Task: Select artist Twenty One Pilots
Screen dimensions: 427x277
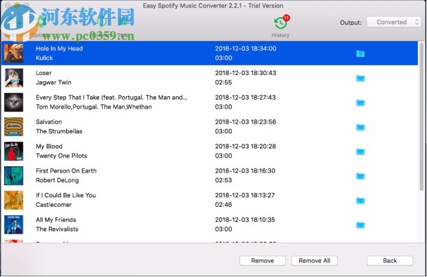Action: pyautogui.click(x=61, y=156)
